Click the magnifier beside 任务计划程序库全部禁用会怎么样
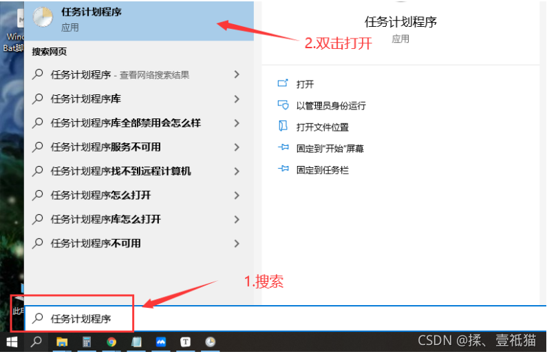Screen dimensions: 547x354 pos(37,123)
